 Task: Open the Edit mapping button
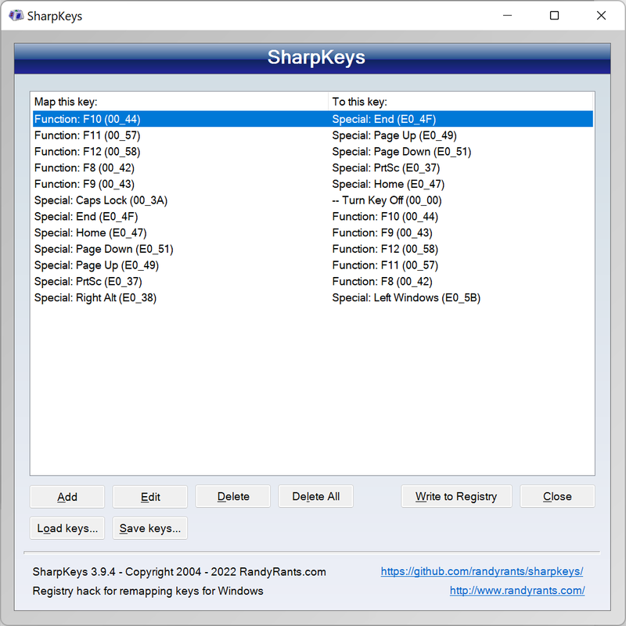tap(150, 497)
